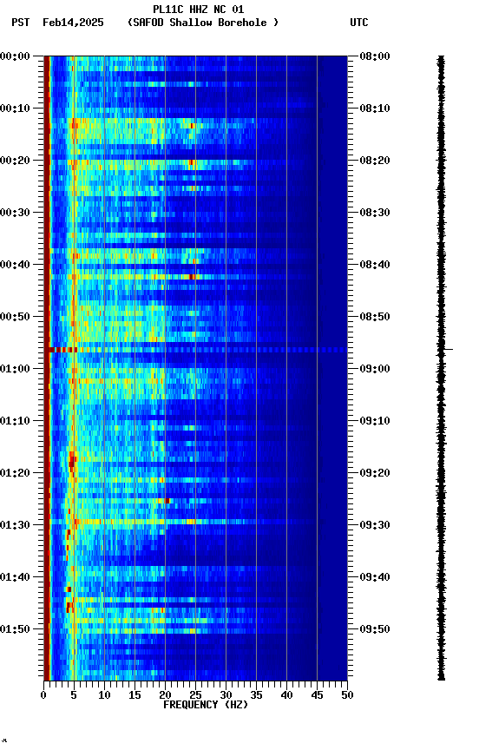Click the 'FREQUENCY (HZ)' axis title
This screenshot has height=750, width=479.
tap(206, 705)
